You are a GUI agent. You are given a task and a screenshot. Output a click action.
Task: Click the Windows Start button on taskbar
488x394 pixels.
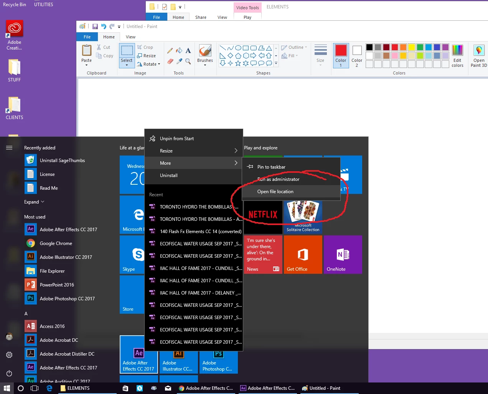pos(7,388)
